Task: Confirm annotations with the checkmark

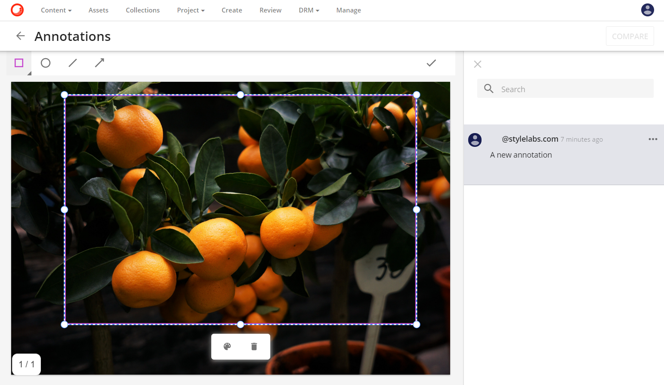Action: pos(431,63)
